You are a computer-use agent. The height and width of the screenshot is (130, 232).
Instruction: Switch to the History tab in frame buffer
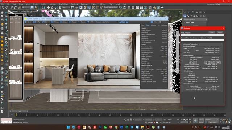click(153, 25)
